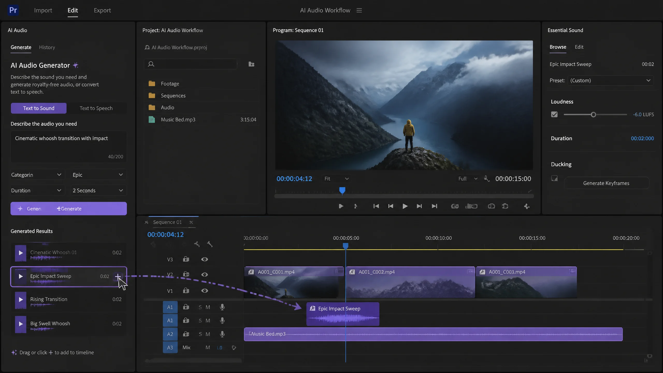
Task: Enable the Loudness checkbox
Action: (554, 114)
